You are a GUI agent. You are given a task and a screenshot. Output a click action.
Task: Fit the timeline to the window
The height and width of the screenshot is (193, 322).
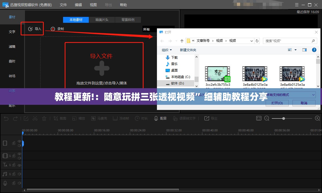point(259,118)
